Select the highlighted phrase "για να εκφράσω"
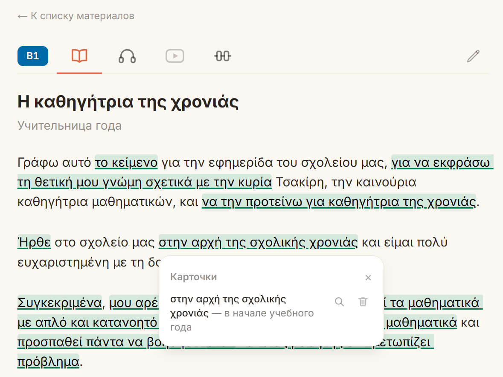Image resolution: width=503 pixels, height=377 pixels. [x=442, y=162]
